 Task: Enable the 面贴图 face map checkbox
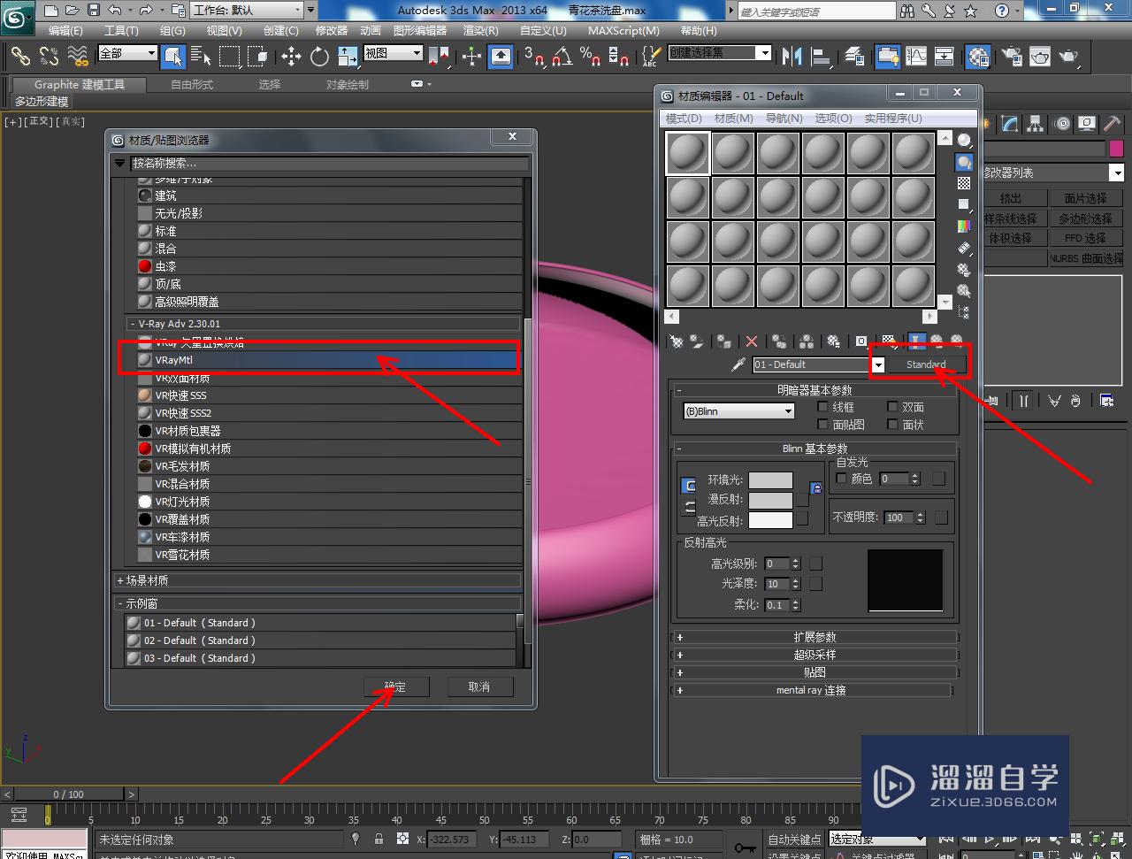[823, 425]
